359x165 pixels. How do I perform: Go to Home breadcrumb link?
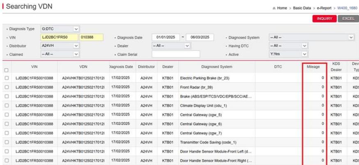282,8
